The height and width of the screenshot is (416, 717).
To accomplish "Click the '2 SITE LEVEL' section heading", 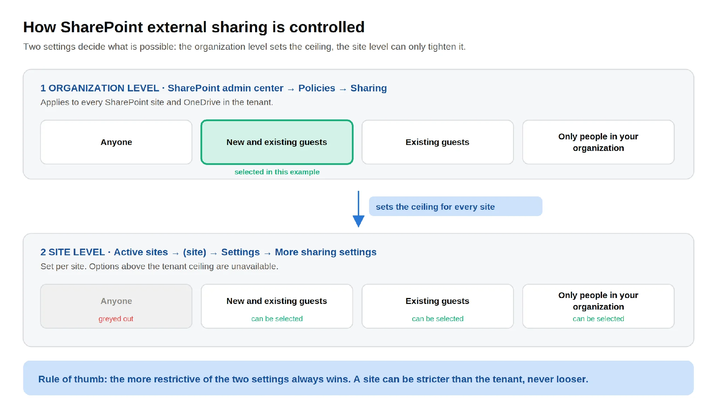I will click(208, 252).
